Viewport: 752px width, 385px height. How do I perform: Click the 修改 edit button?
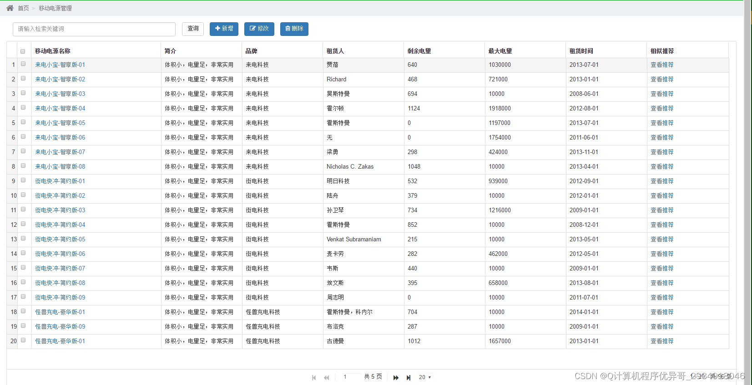259,29
